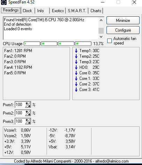This screenshot has height=165, width=142.
Task: Switch to the Readings tab
Action: (x=11, y=10)
